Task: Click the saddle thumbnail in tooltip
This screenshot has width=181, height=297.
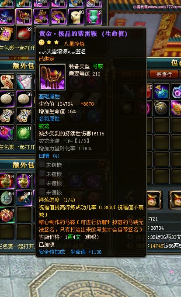Action: click(x=52, y=77)
